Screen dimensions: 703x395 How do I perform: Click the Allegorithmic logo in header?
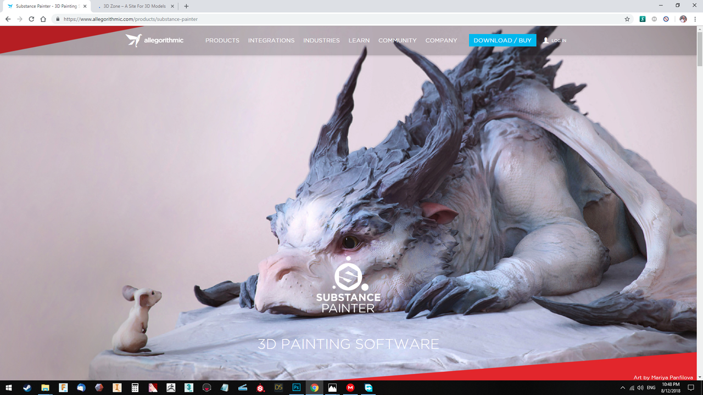pos(154,40)
